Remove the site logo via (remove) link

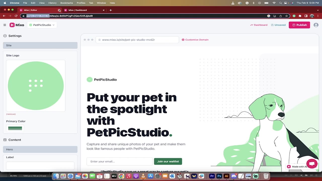[x=11, y=114]
